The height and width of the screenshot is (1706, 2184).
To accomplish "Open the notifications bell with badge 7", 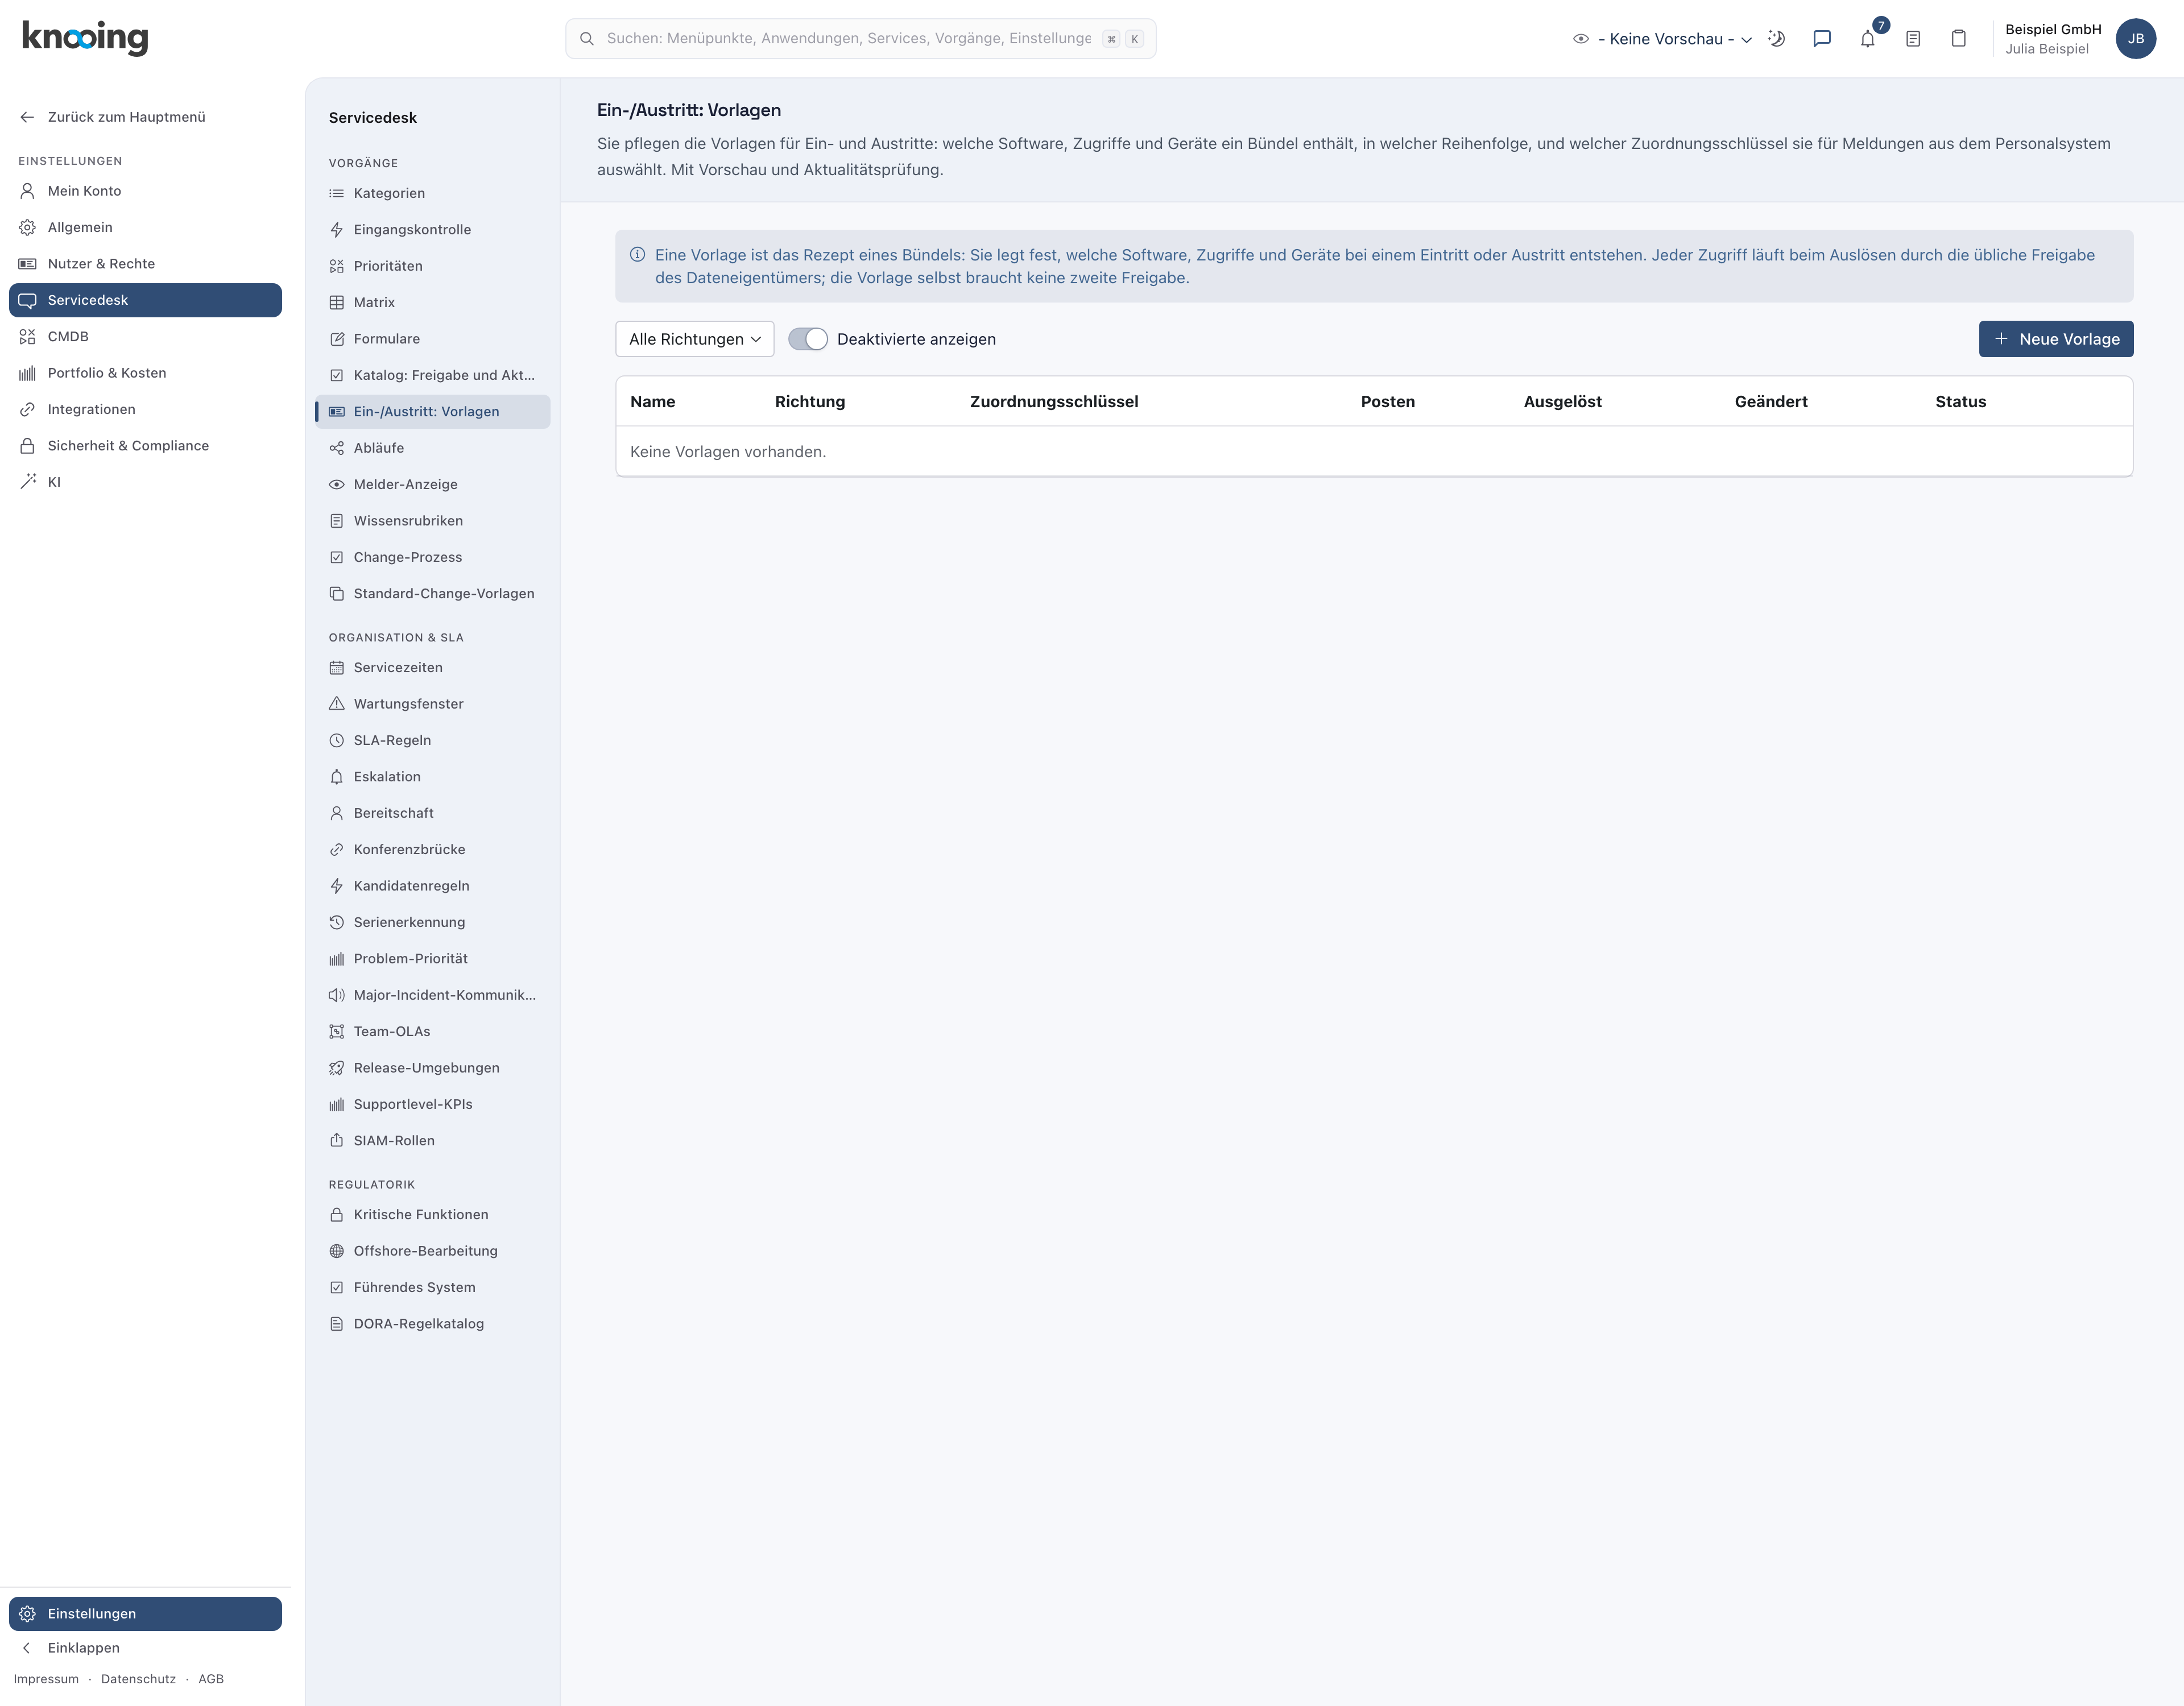I will 1867,39.
